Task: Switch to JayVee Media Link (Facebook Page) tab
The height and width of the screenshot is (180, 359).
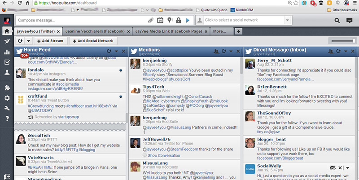Action: point(169,31)
